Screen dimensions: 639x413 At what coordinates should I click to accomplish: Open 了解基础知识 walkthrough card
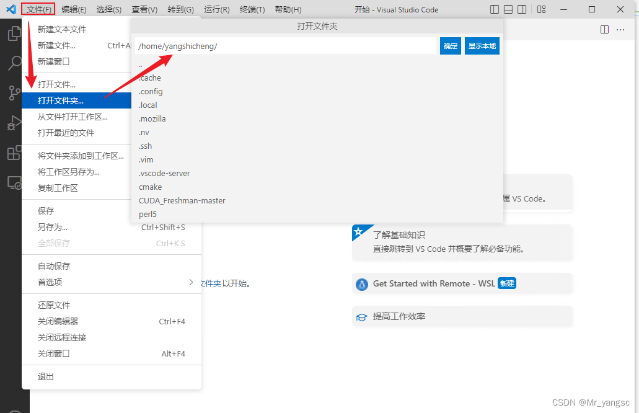pos(462,242)
